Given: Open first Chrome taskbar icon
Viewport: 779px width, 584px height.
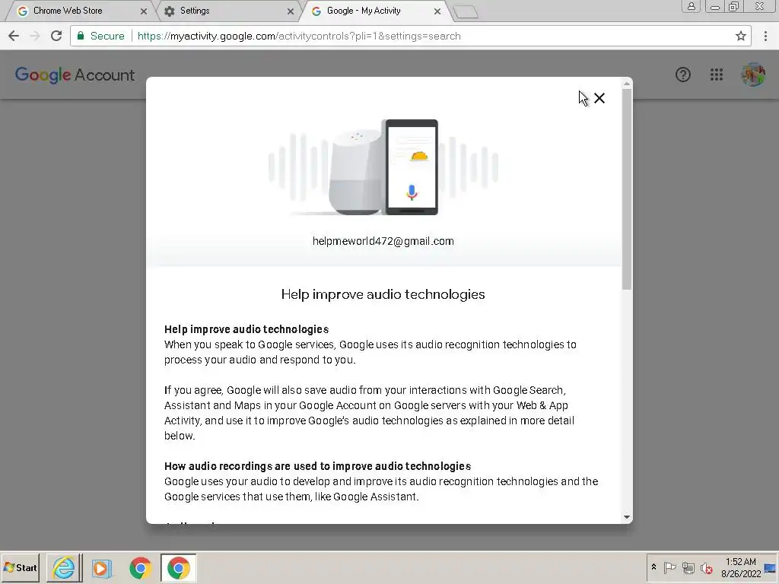Looking at the screenshot, I should (141, 567).
